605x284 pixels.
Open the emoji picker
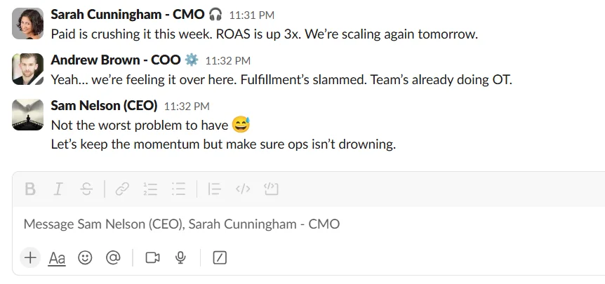point(85,257)
